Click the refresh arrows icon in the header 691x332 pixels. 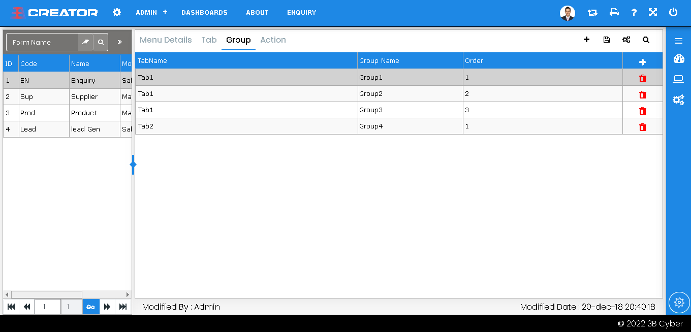(x=592, y=13)
